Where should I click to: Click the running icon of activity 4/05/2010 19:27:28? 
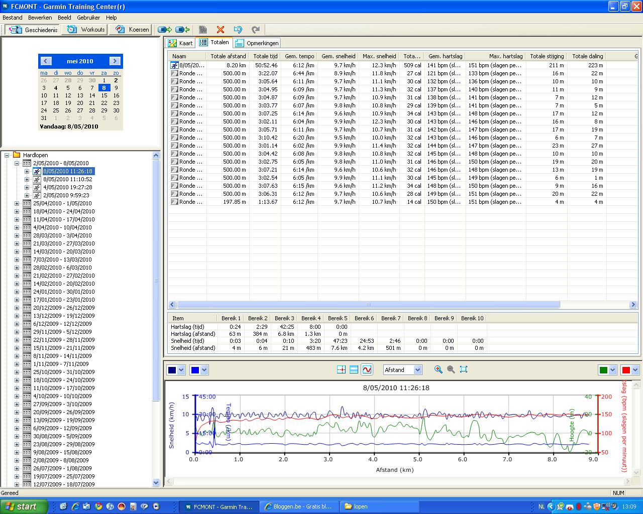pos(37,187)
